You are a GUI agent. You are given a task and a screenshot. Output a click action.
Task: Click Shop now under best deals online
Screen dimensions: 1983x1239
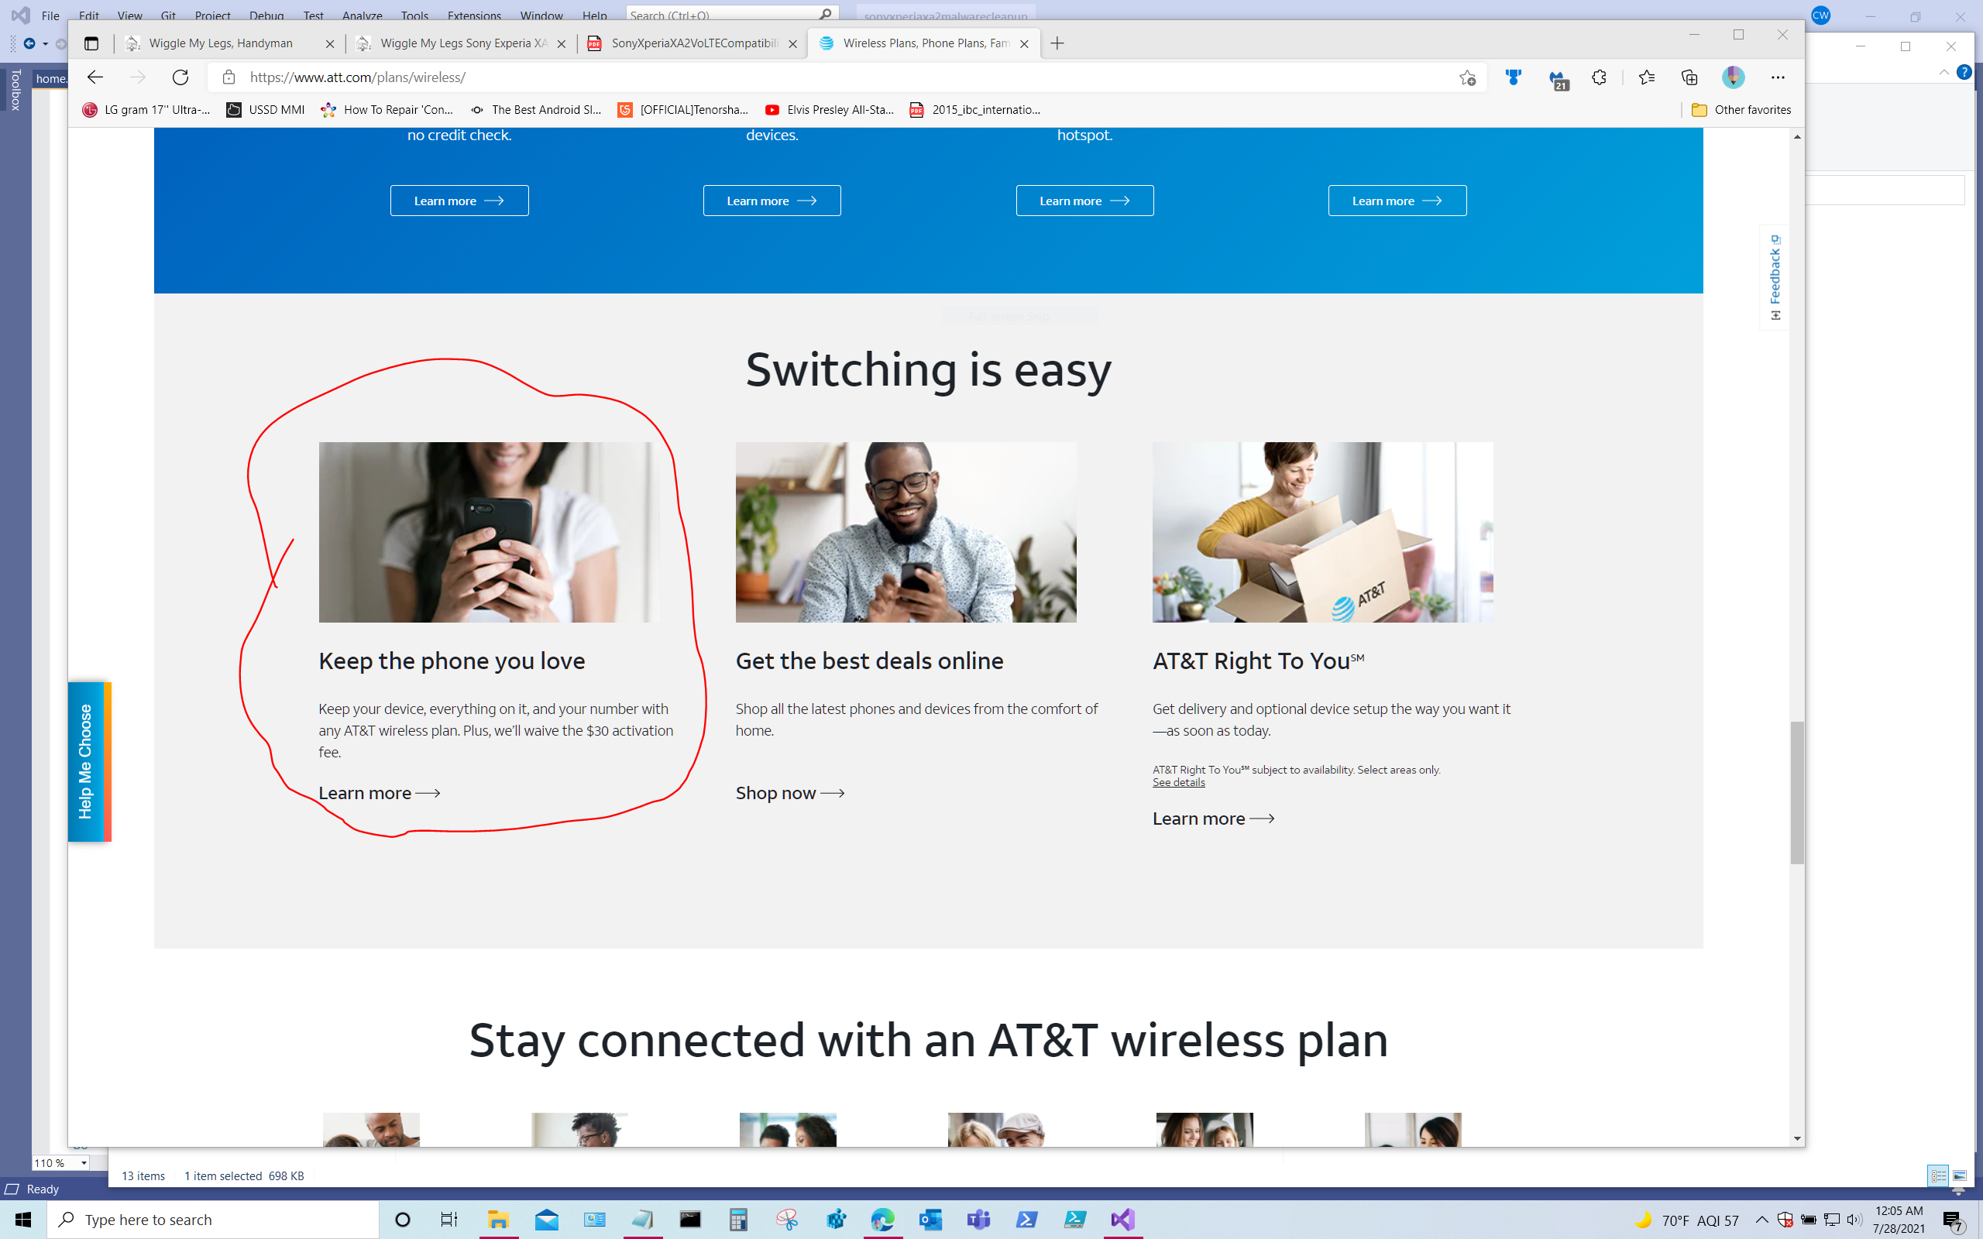coord(790,792)
